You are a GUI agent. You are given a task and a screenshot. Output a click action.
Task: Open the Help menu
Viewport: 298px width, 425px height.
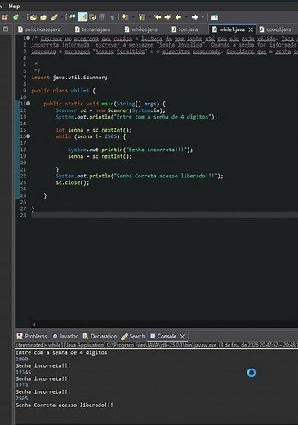(x=14, y=6)
